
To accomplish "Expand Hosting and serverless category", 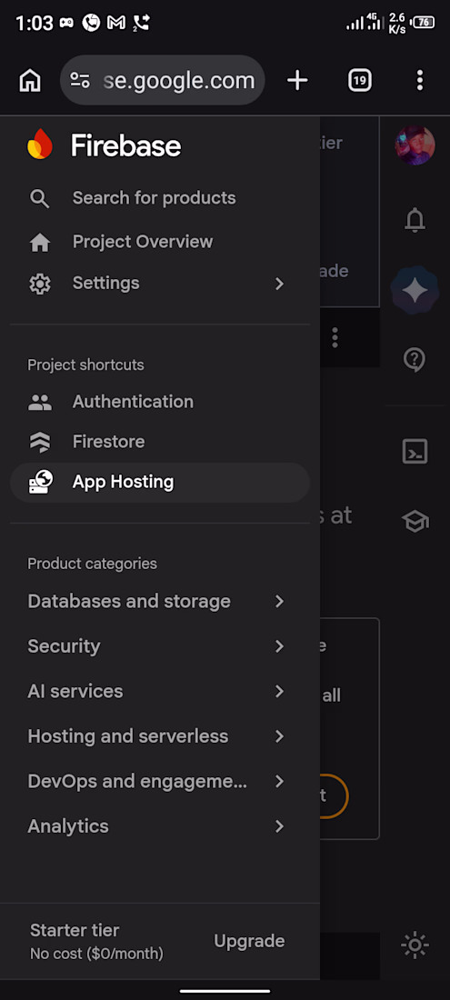I will point(155,736).
